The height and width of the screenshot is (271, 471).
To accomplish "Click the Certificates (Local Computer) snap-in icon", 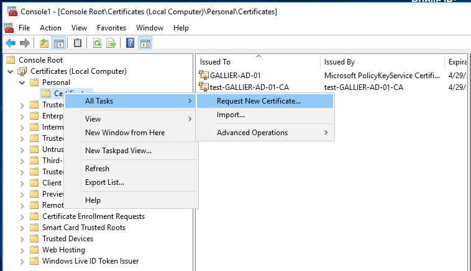I will (x=22, y=72).
